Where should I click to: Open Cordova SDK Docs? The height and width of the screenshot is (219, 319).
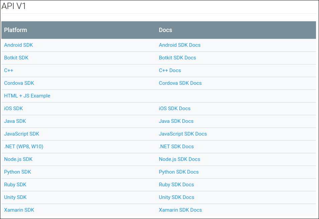coord(180,83)
